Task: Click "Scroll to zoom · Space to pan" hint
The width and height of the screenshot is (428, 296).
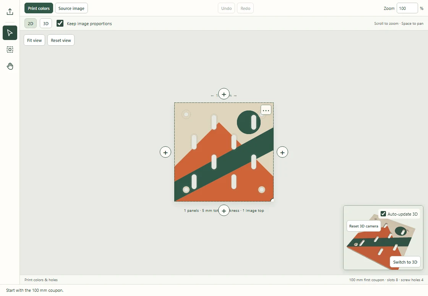Action: 399,23
